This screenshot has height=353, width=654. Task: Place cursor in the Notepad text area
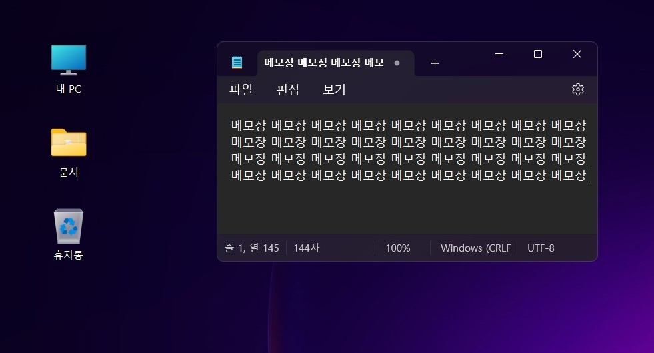[407, 169]
